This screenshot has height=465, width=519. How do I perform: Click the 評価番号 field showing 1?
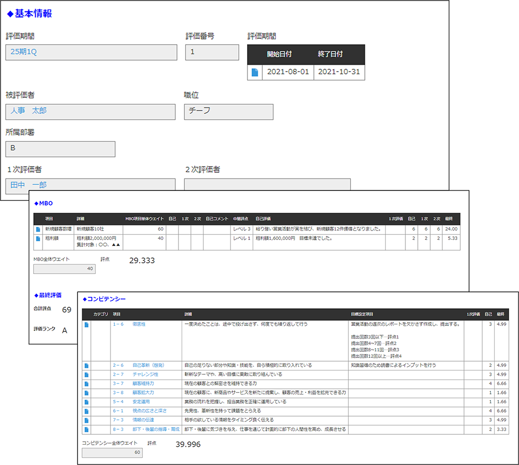(x=212, y=52)
